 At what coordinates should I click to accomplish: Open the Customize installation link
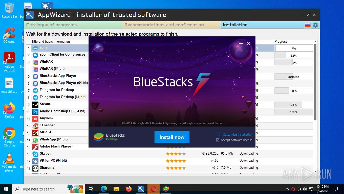pos(238,135)
